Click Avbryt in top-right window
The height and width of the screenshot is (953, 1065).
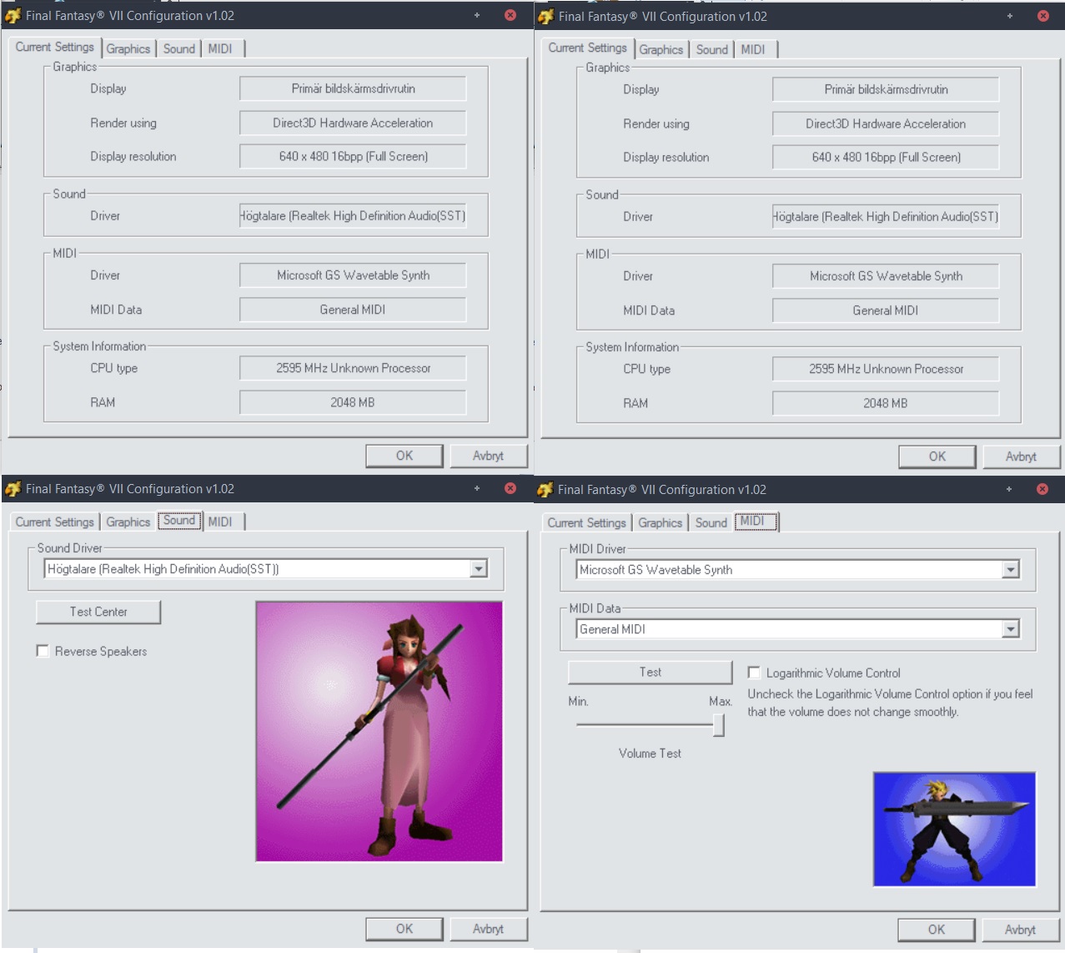point(1021,456)
